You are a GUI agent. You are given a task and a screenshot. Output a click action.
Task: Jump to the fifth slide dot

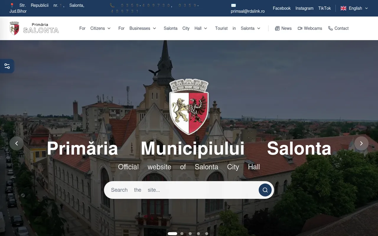point(207,234)
